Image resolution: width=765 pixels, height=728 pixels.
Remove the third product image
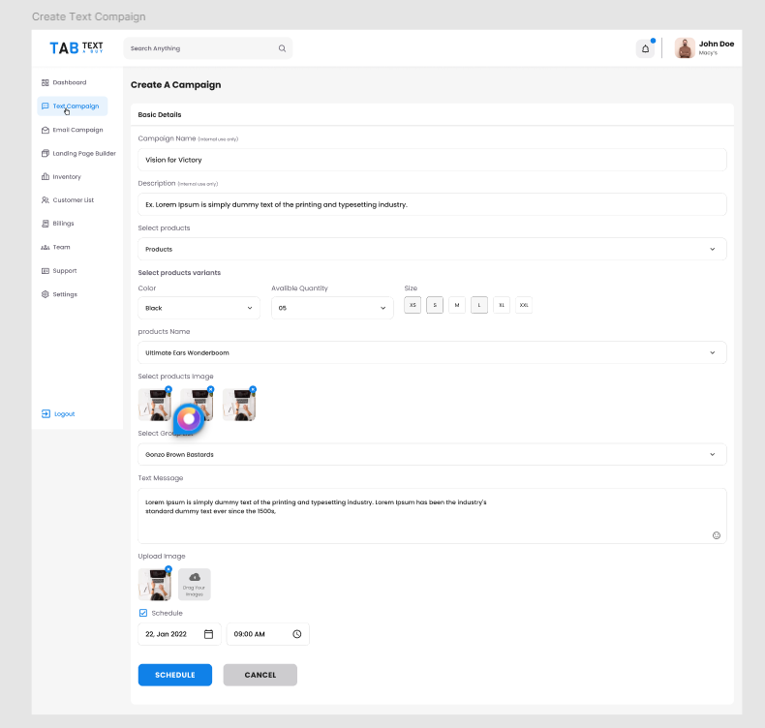(x=253, y=389)
